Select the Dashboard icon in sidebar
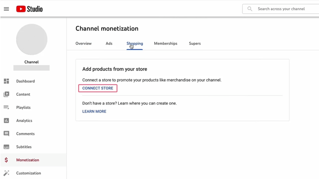 [6, 81]
